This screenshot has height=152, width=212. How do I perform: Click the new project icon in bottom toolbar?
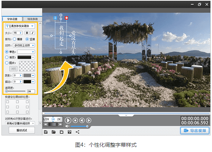(x=46, y=132)
